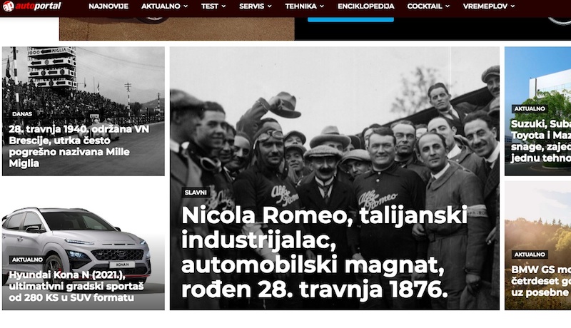
Task: Click the DANAS category tag
Action: 22,114
